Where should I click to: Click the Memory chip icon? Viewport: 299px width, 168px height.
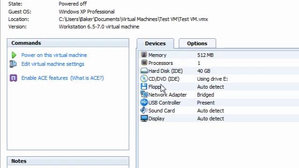[144, 55]
